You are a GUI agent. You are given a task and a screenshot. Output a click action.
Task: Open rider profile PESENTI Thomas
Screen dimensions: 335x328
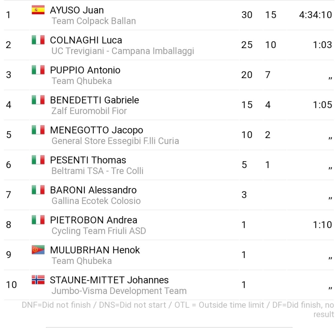pyautogui.click(x=88, y=160)
